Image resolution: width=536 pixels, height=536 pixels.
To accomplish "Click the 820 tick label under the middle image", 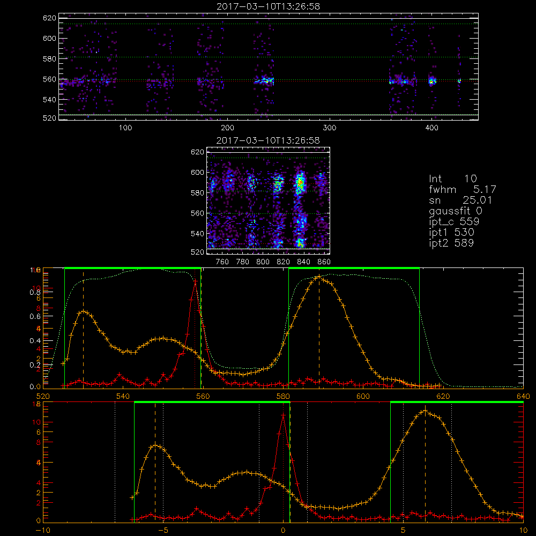I will click(284, 262).
